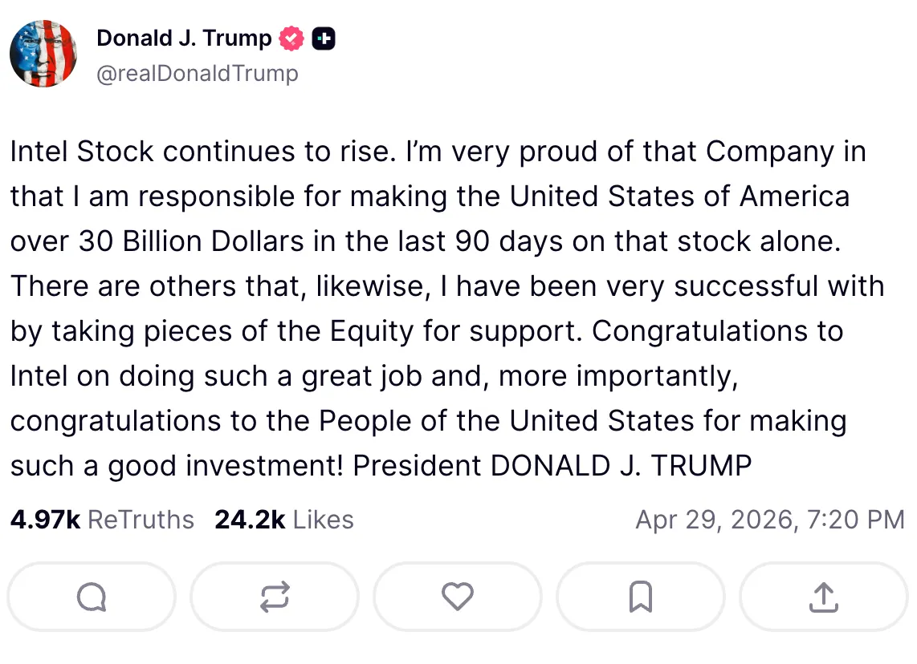Click the phrase 30 Billion Dollars
Viewport: 917px width, 664px height.
pos(191,241)
